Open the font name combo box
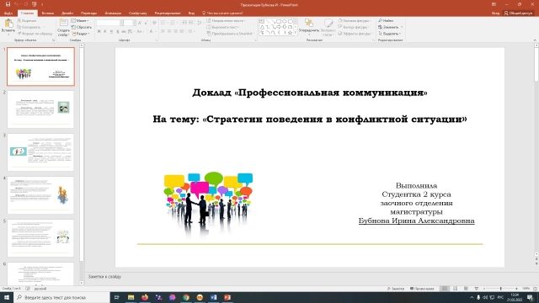Viewport: 539px width, 303px height. pyautogui.click(x=109, y=23)
